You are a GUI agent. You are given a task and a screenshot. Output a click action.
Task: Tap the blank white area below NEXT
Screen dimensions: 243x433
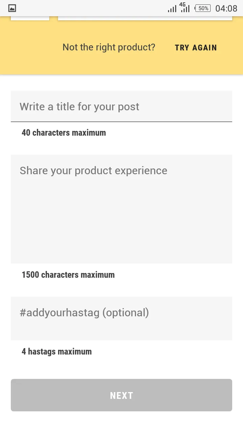(122, 422)
